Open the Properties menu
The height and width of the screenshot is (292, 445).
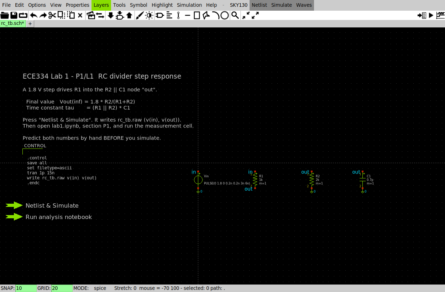[78, 5]
